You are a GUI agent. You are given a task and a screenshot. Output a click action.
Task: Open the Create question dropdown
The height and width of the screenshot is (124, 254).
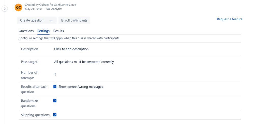pyautogui.click(x=37, y=21)
